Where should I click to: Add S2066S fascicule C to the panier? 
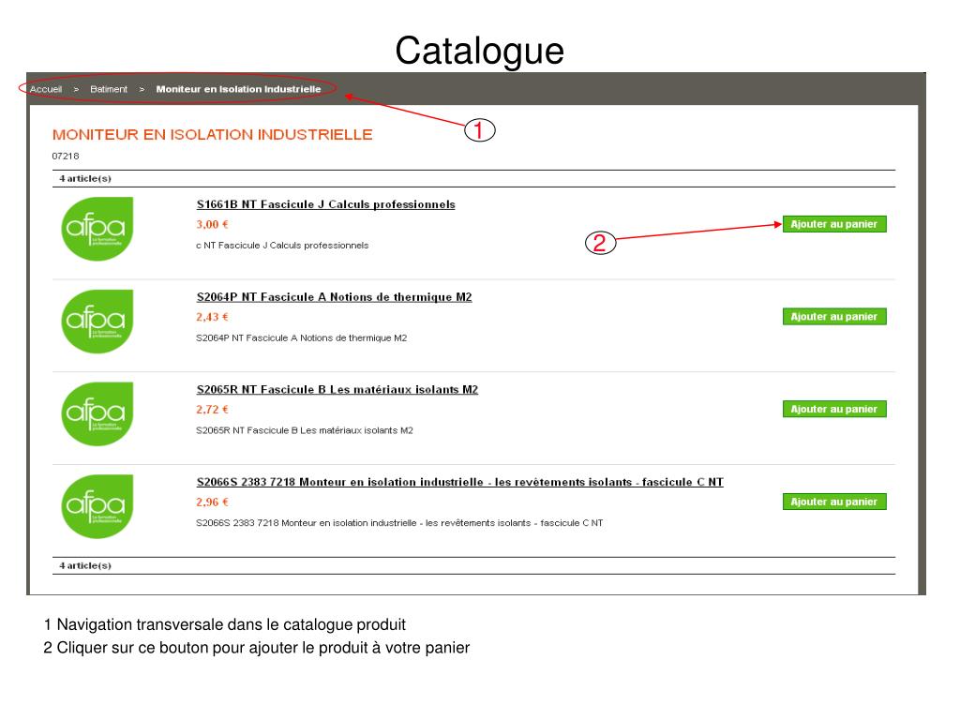click(x=833, y=502)
